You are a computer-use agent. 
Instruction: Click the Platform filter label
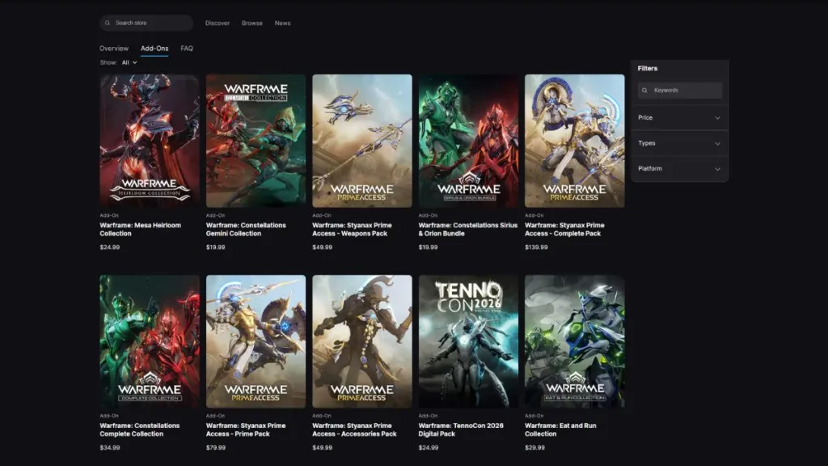point(649,168)
